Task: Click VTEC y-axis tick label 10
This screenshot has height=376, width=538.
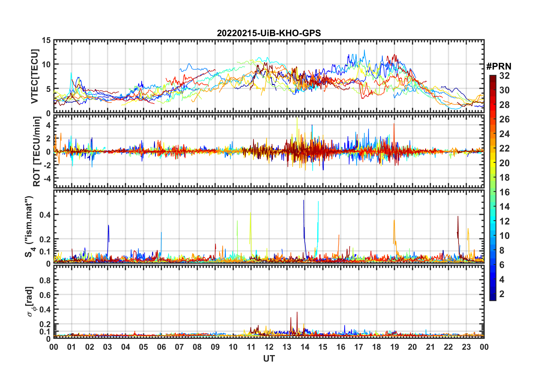Action: (x=46, y=65)
